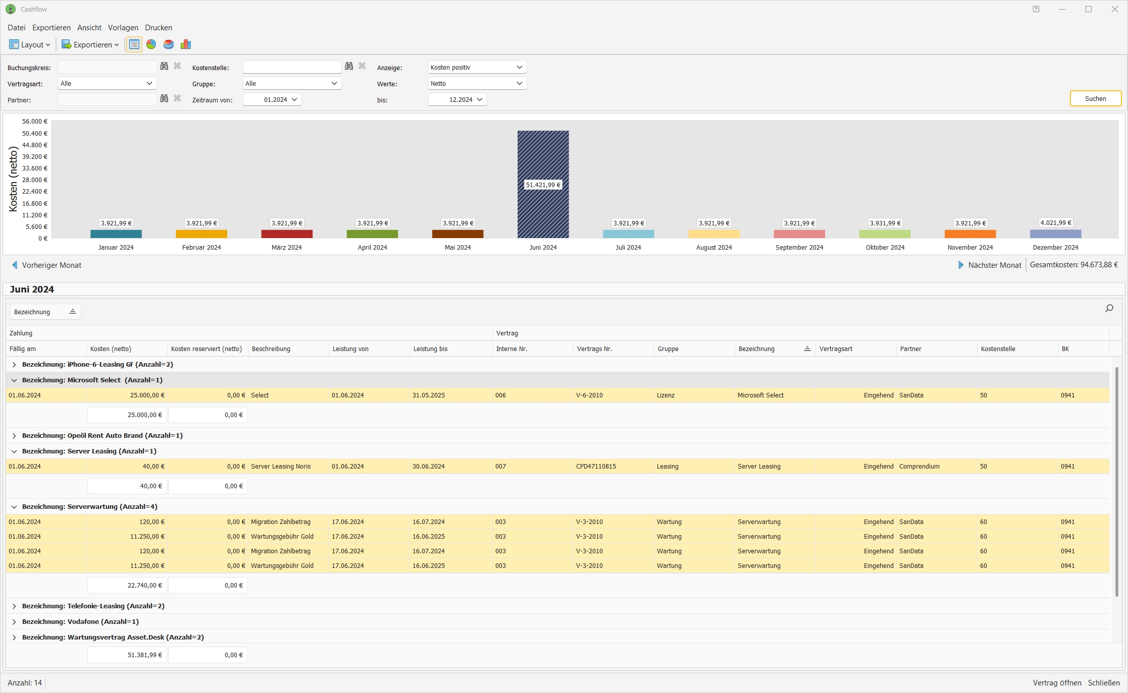Click the Partner binoculars lookup icon
Screen dimensions: 1128x693
[164, 98]
